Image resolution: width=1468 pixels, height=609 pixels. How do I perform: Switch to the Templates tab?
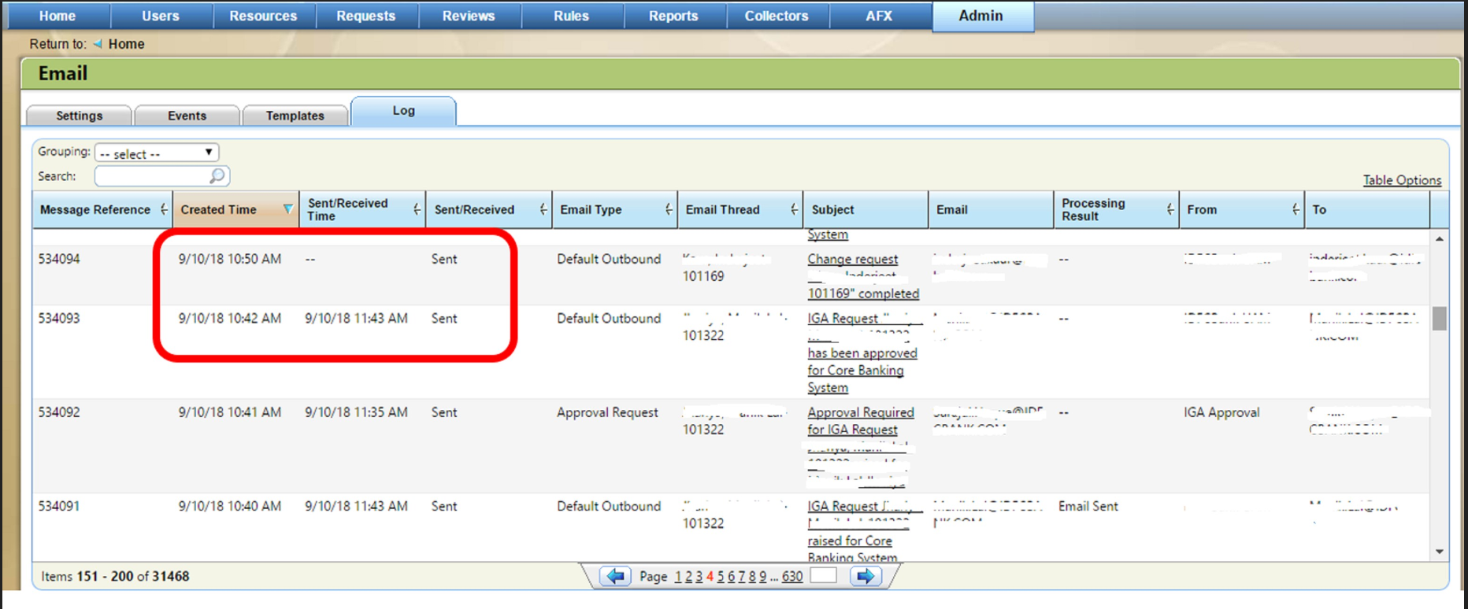295,116
